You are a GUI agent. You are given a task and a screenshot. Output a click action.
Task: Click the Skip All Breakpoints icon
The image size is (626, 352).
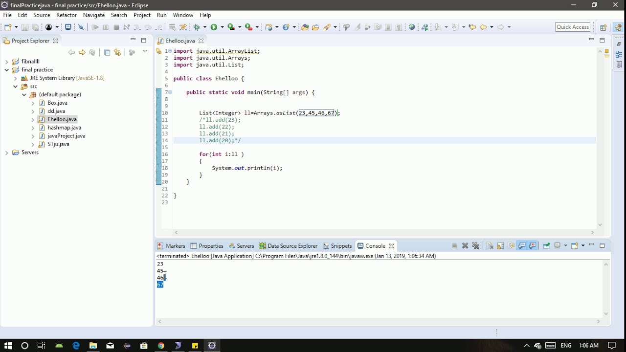pyautogui.click(x=82, y=27)
